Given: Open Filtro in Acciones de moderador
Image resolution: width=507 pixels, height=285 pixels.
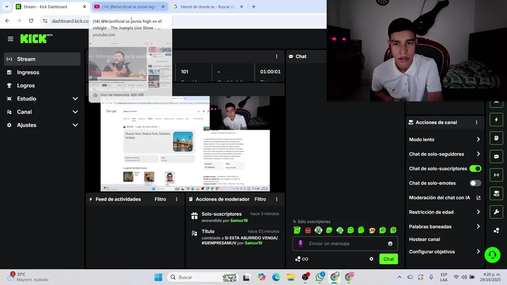Looking at the screenshot, I should coord(260,199).
